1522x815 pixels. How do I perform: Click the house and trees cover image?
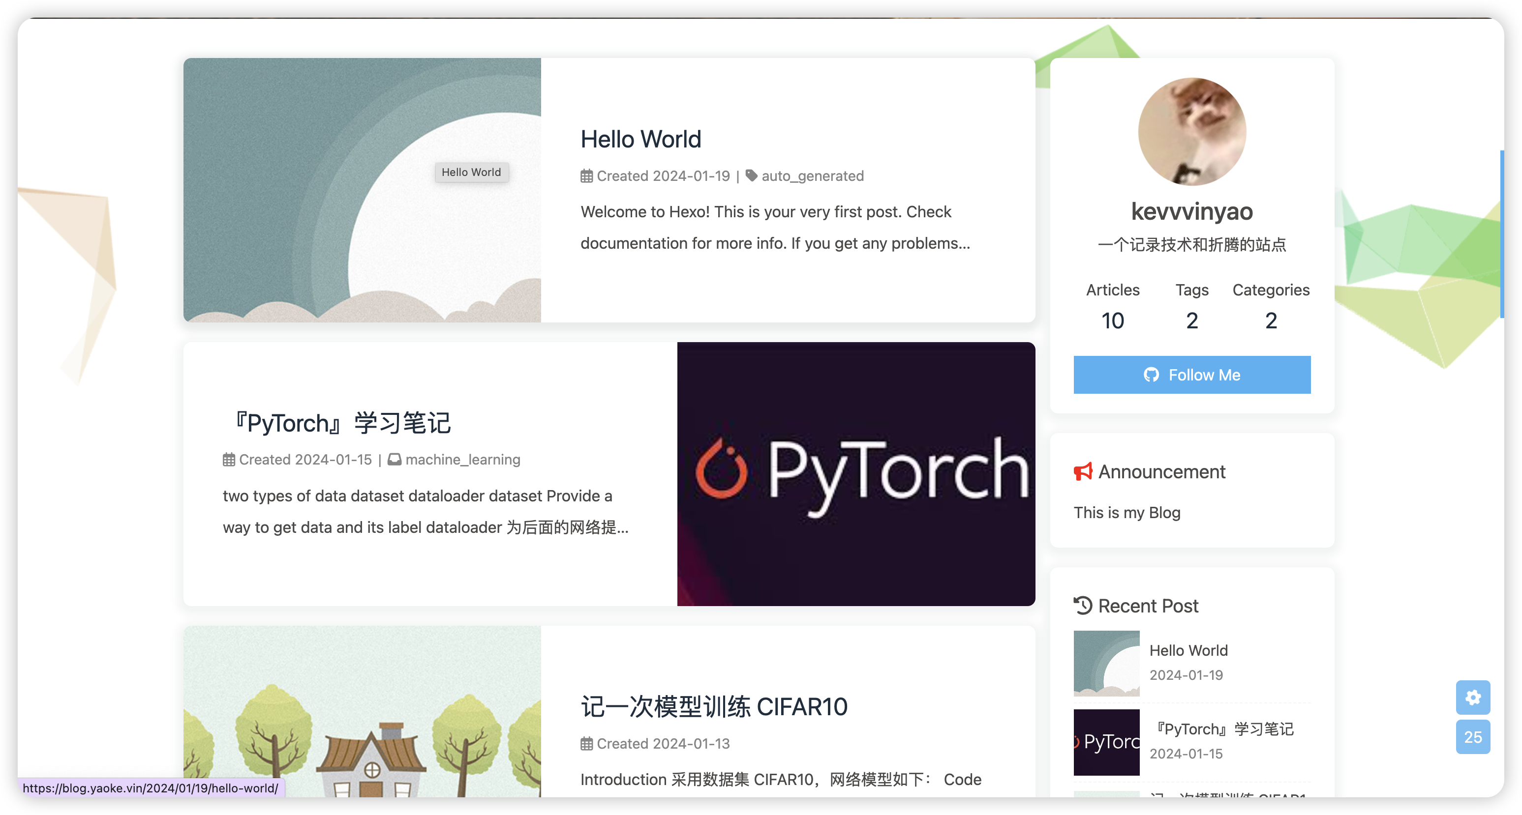click(x=362, y=712)
